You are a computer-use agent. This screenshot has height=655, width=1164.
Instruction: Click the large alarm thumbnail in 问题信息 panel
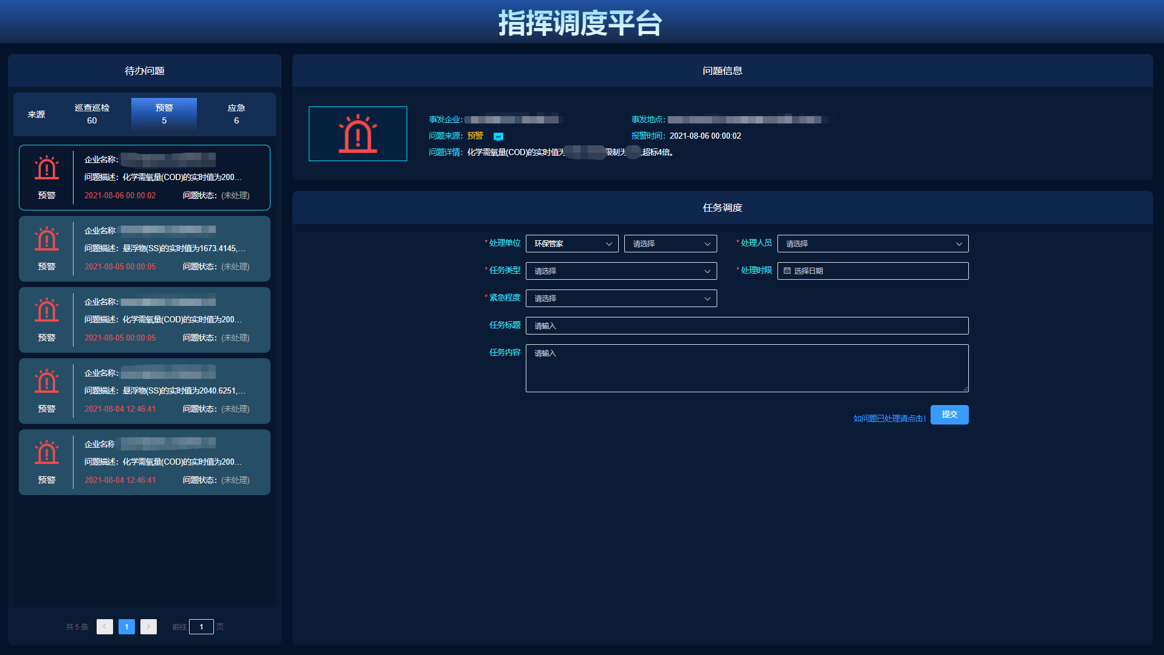tap(358, 134)
